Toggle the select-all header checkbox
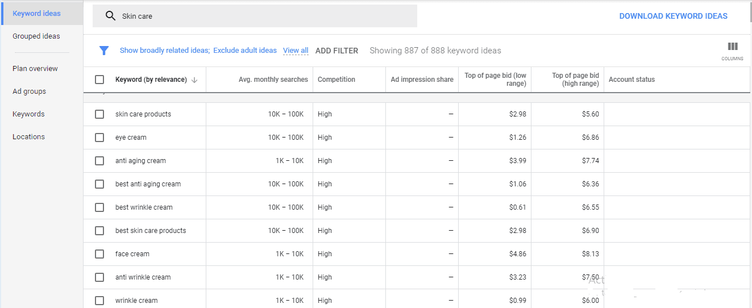This screenshot has width=752, height=308. point(99,80)
